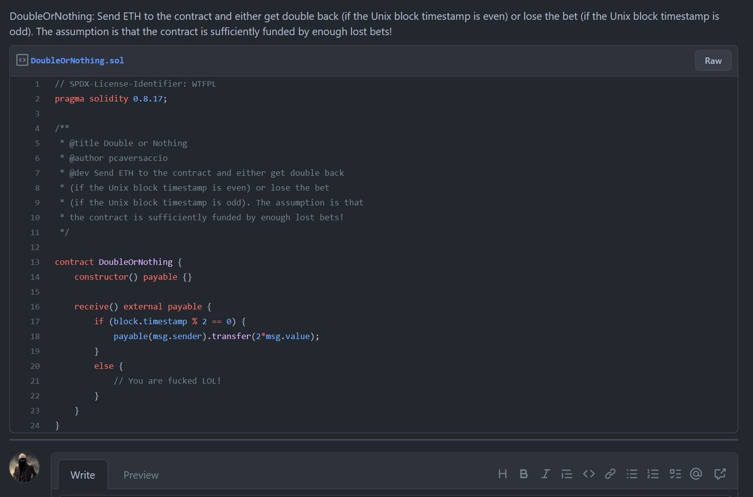753x497 pixels.
Task: Insert code formatting with the <> icon
Action: tap(588, 474)
